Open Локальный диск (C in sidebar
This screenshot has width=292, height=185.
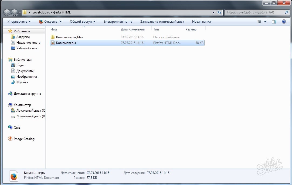[30, 111]
